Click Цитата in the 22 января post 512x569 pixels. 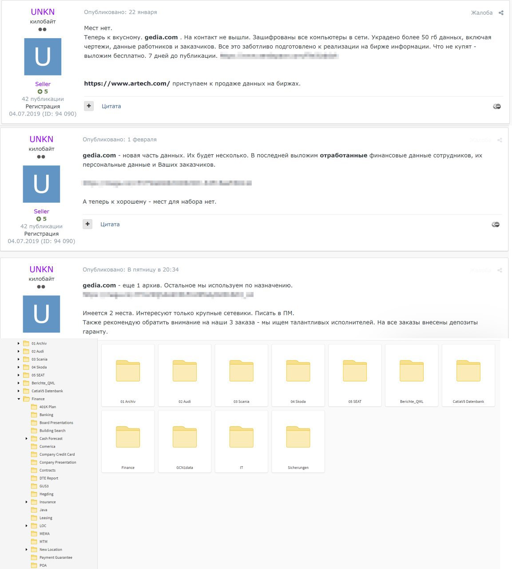tap(111, 106)
